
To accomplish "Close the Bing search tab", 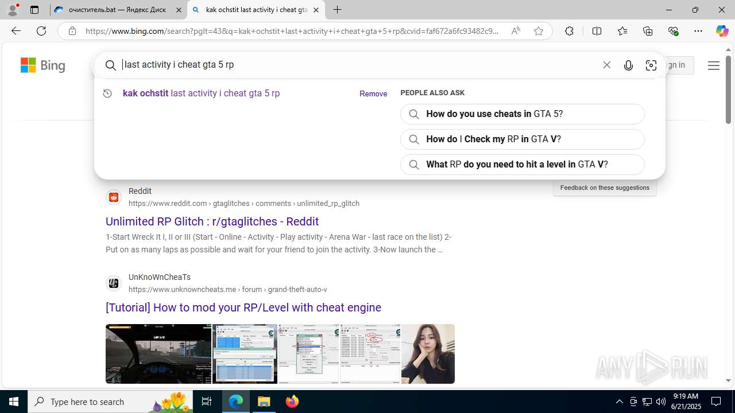I will 316,10.
